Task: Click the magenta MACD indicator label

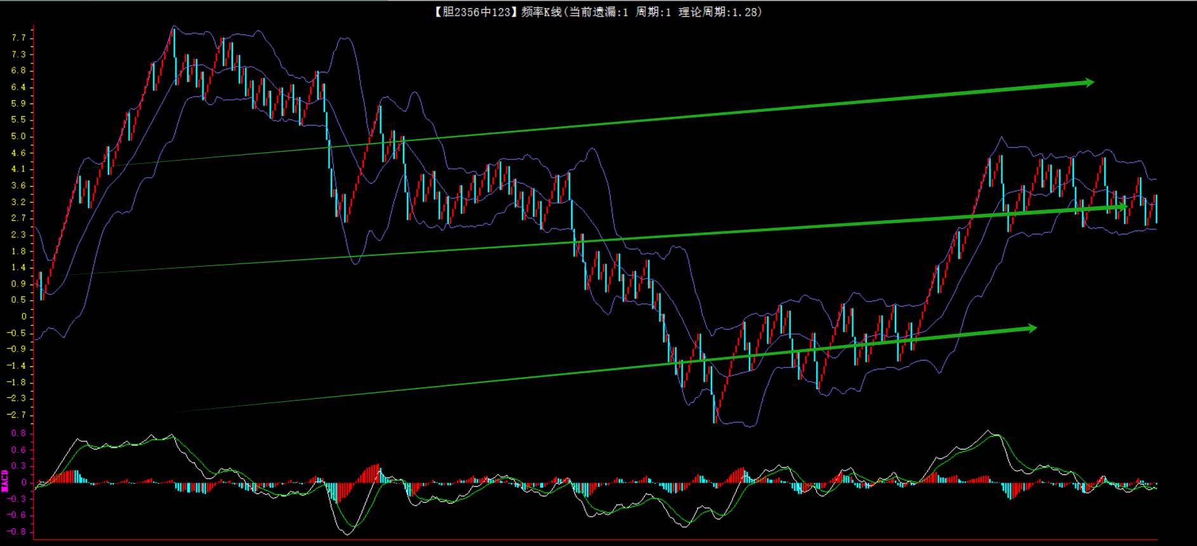Action: click(x=5, y=481)
